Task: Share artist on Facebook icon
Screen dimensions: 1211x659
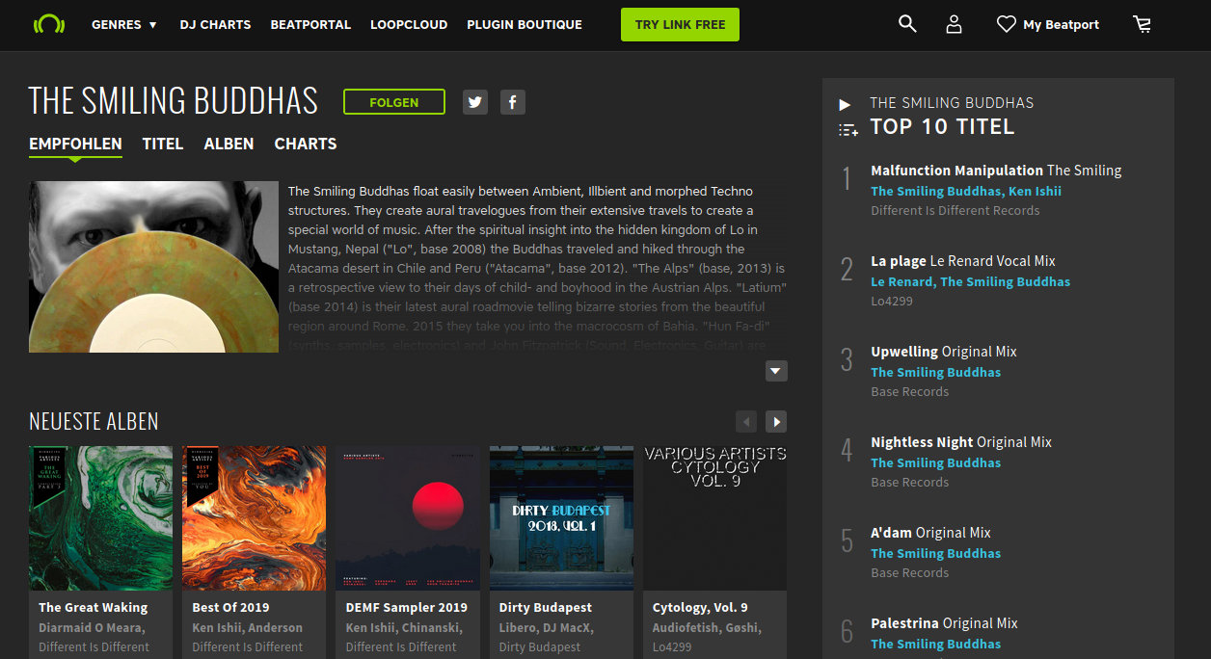Action: 513,102
